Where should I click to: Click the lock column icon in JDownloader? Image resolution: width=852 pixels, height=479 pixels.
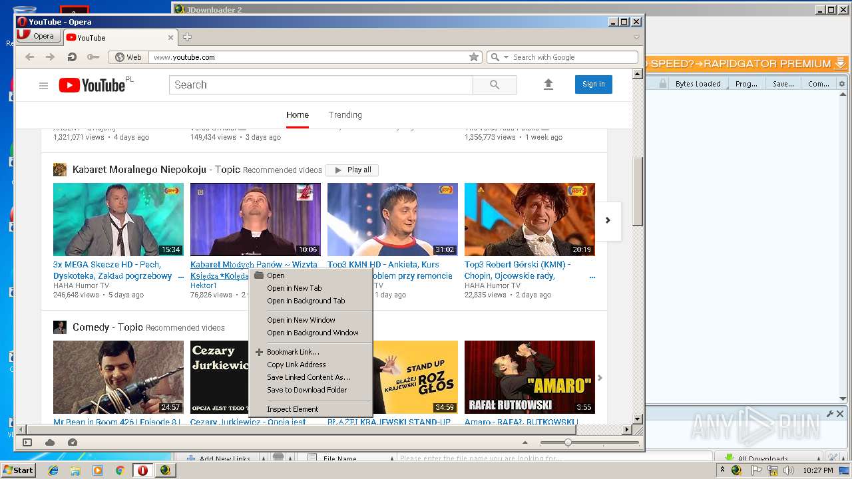pos(662,84)
